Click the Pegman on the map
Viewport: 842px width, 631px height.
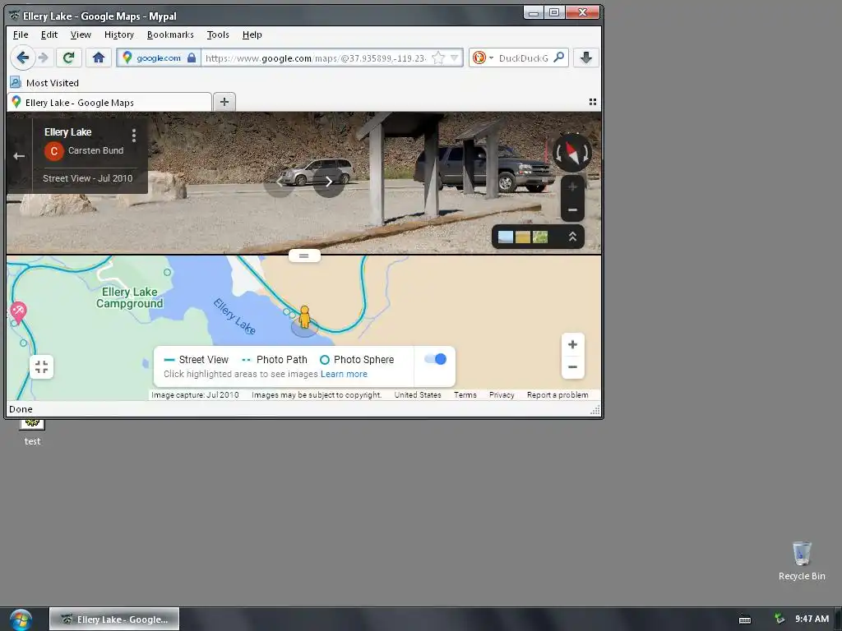pyautogui.click(x=304, y=317)
